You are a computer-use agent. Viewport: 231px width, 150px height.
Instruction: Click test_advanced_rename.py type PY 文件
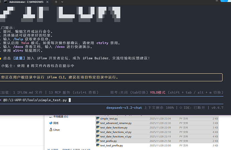coord(183,123)
